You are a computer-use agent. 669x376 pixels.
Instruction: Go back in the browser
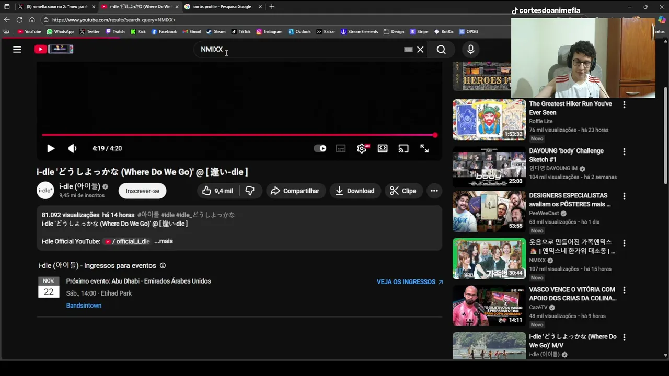click(7, 20)
